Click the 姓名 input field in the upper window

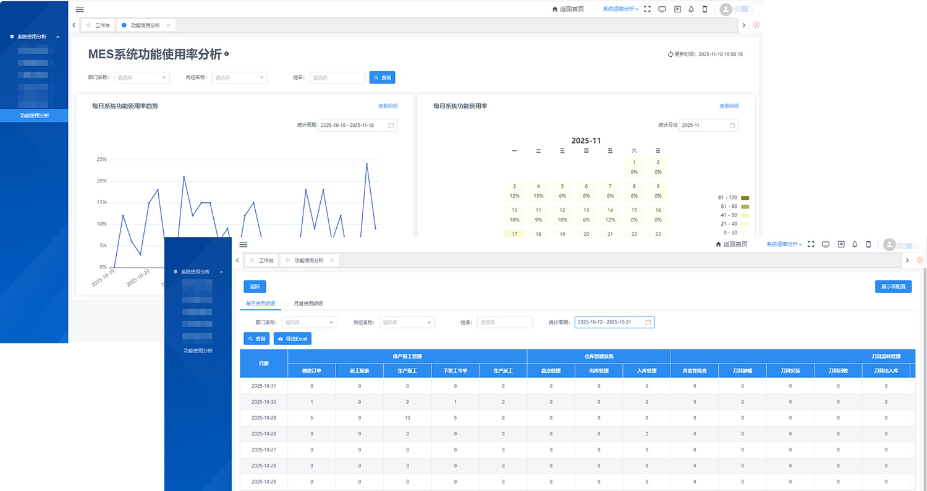(x=337, y=78)
